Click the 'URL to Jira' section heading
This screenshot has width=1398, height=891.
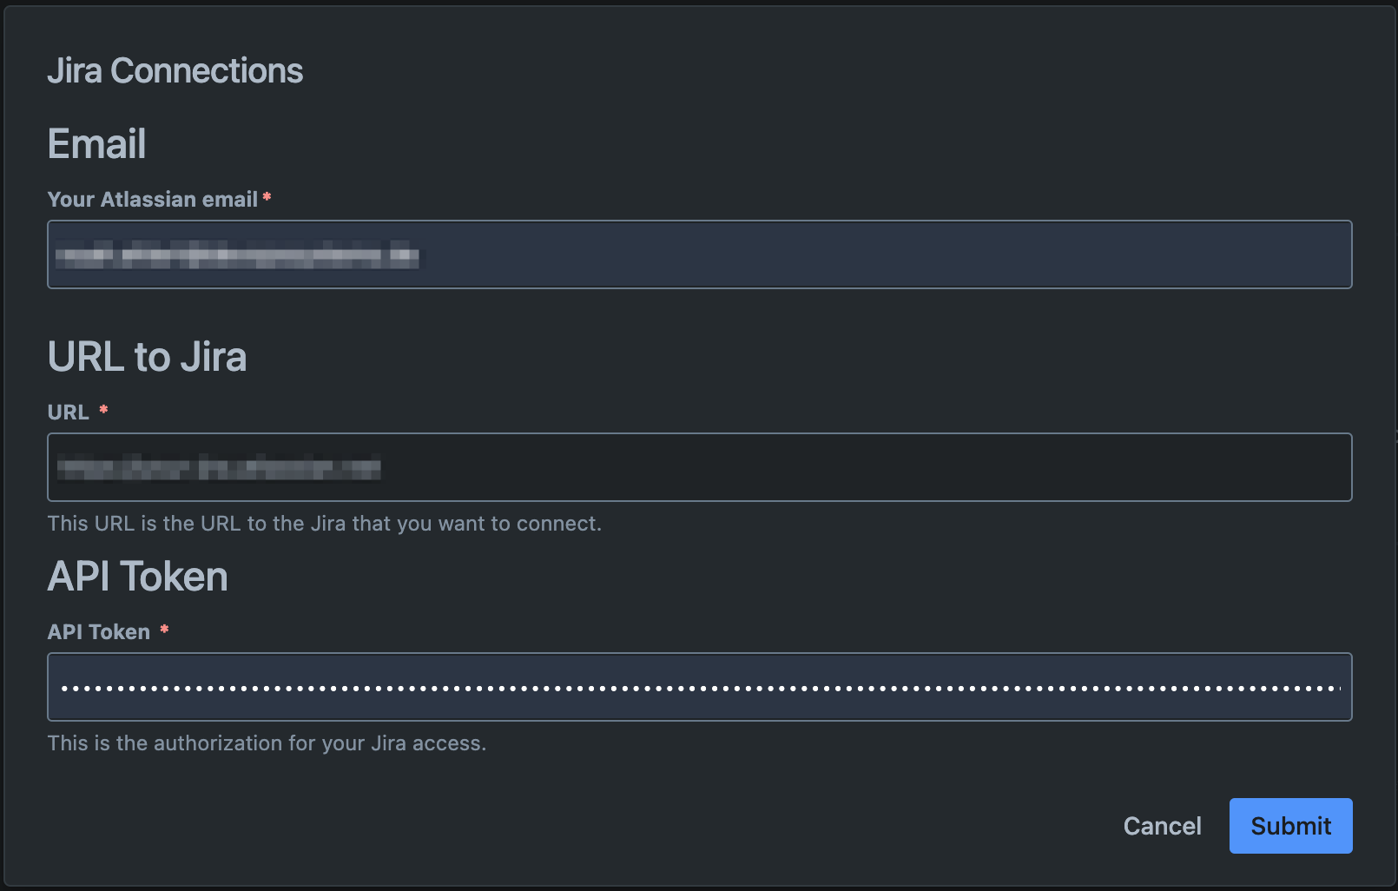(147, 357)
